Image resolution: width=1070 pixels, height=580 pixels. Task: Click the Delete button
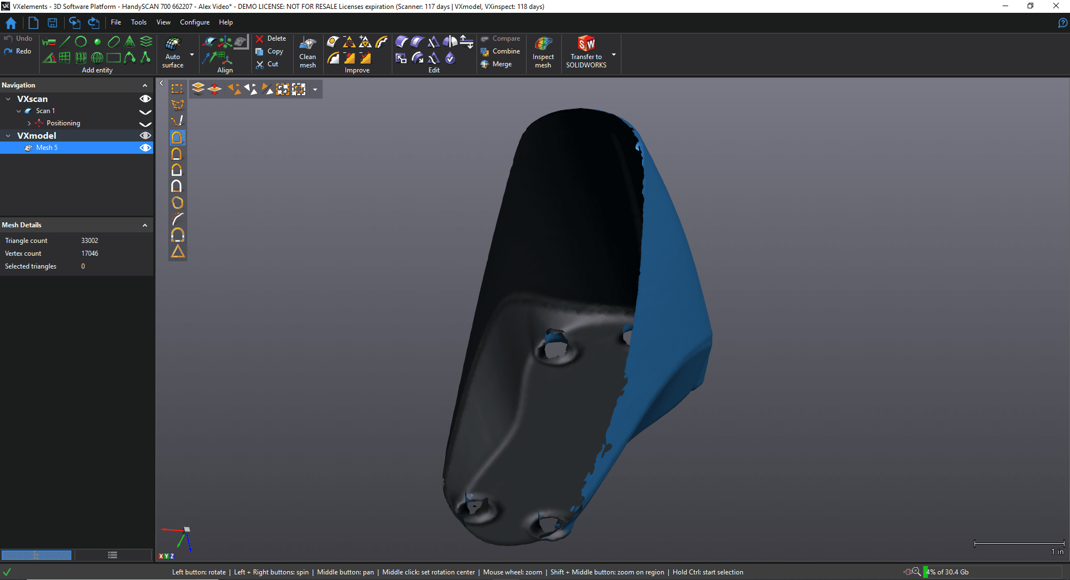[271, 38]
